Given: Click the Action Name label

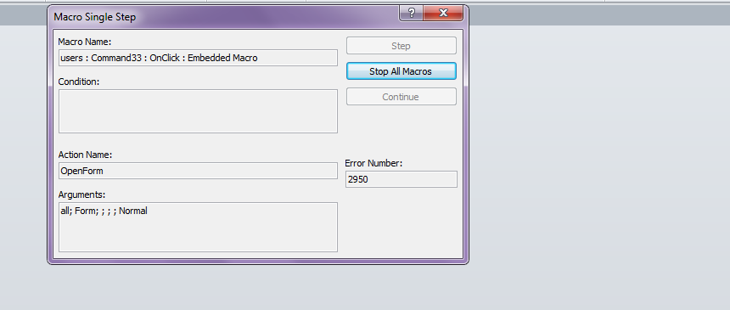Looking at the screenshot, I should 85,155.
